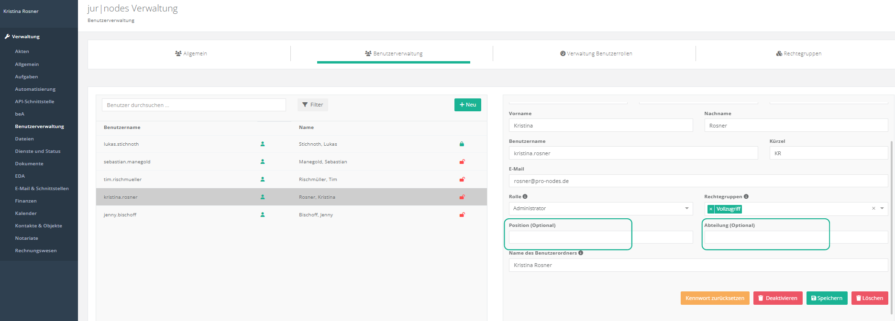
Task: Open Kalender in the sidebar
Action: click(x=26, y=214)
